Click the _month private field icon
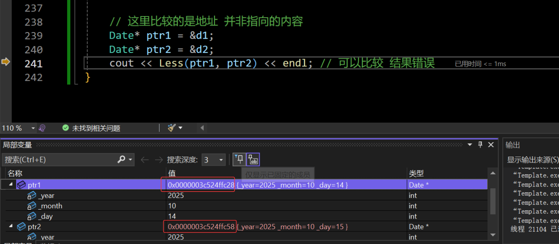The height and width of the screenshot is (244, 559). tap(32, 206)
